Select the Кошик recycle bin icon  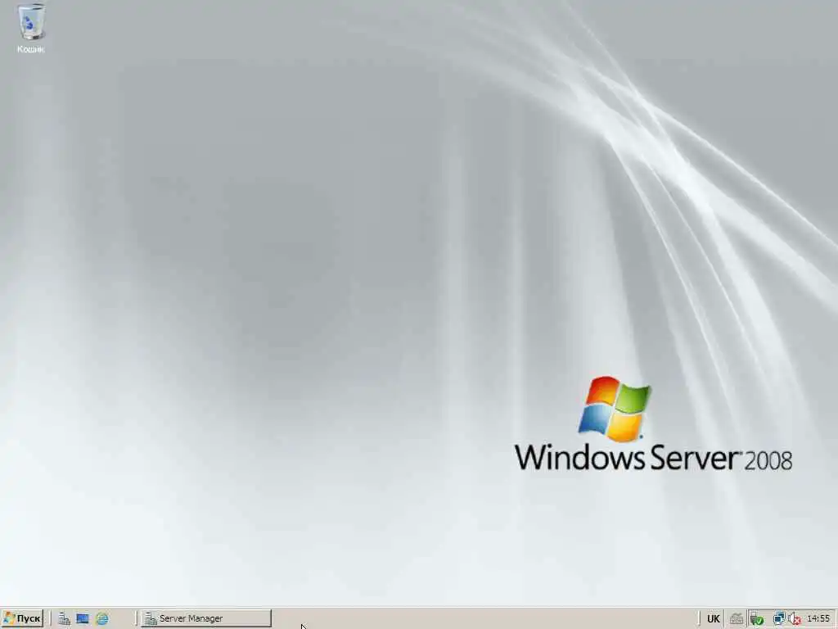(31, 29)
